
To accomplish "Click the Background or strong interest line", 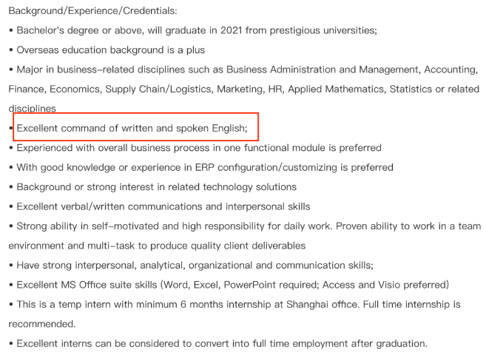I will (x=152, y=187).
